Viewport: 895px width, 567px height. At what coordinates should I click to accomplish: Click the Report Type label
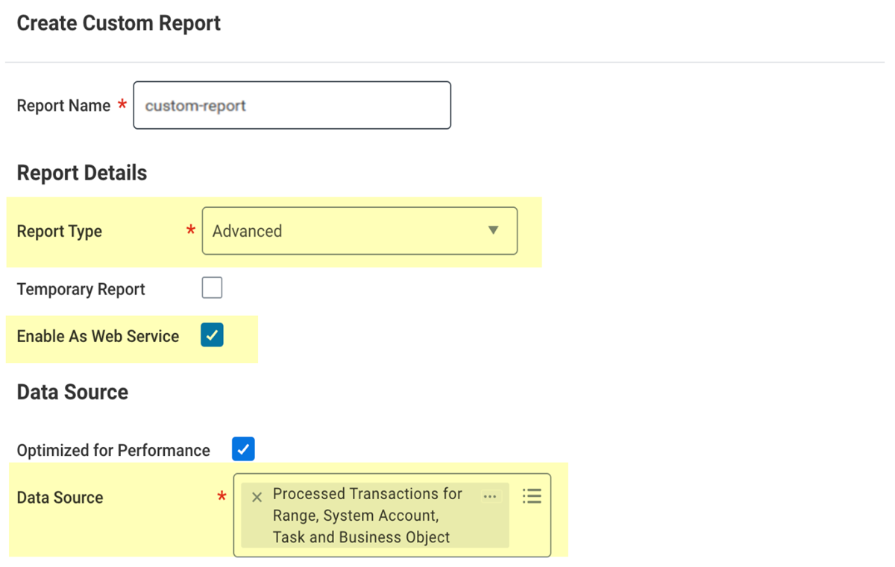click(60, 231)
